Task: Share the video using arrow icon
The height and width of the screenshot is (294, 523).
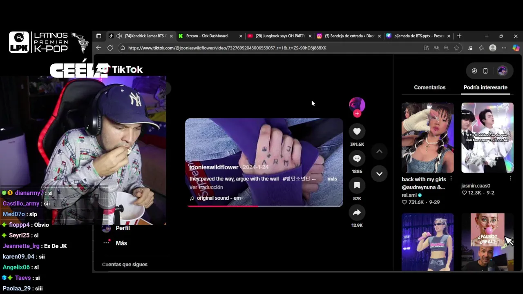Action: [357, 212]
